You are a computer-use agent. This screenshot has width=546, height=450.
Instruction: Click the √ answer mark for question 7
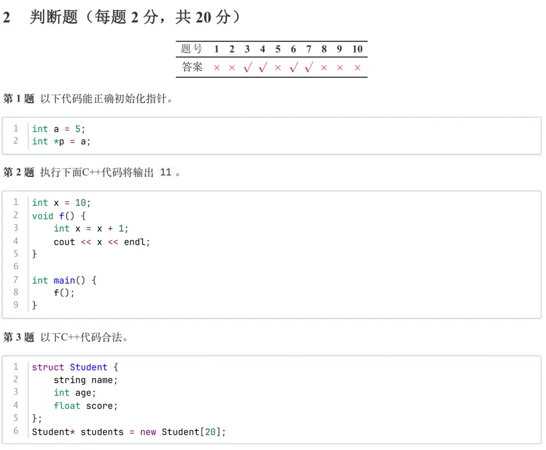308,67
